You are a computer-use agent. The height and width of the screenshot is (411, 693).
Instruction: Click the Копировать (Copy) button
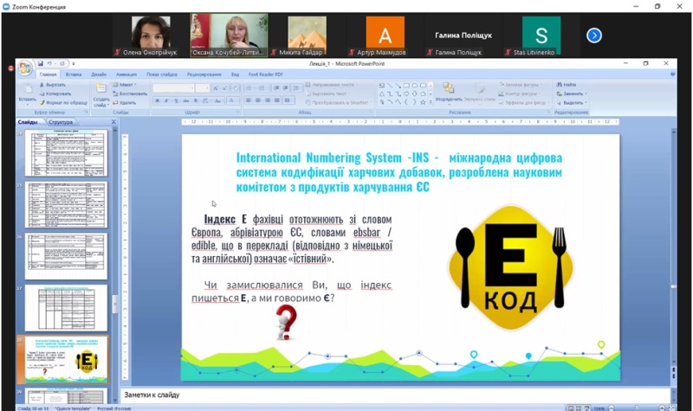tap(55, 93)
